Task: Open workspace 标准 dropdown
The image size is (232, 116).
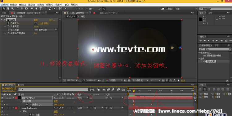Action: (186, 9)
